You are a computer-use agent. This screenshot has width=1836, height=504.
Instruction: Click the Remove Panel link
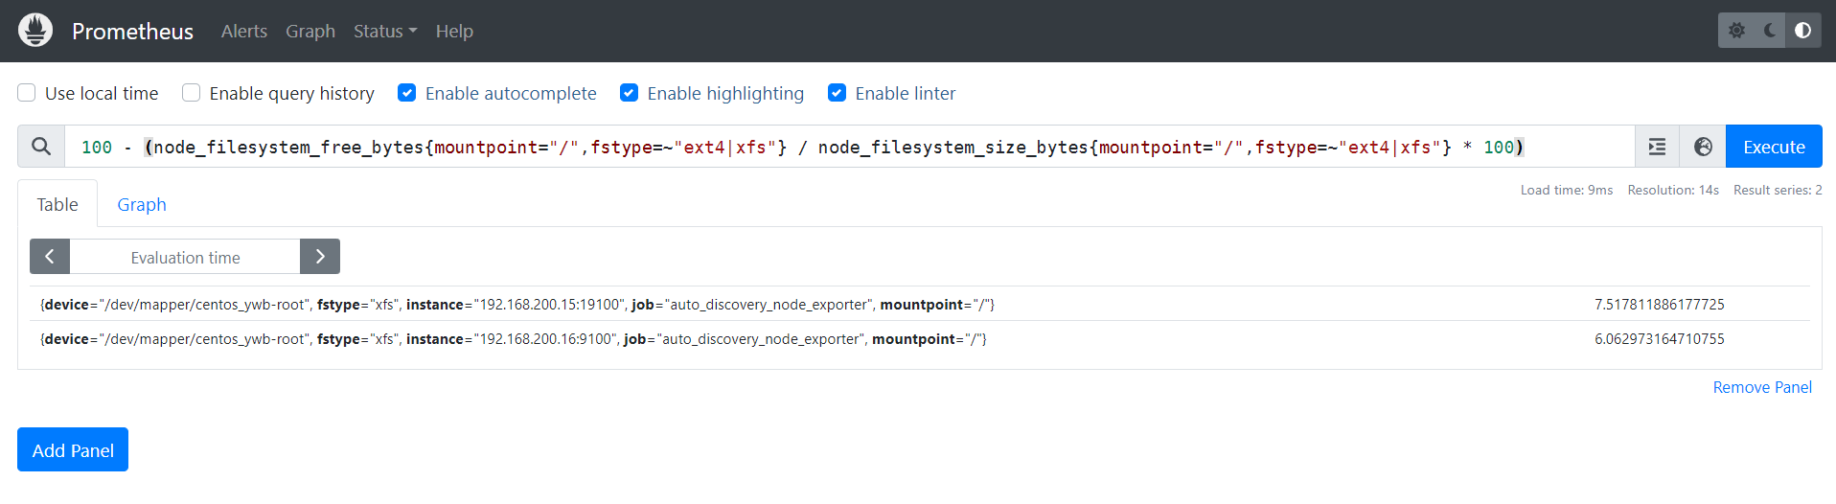pos(1762,387)
